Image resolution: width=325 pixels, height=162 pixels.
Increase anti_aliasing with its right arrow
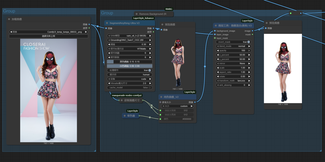(x=249, y=85)
